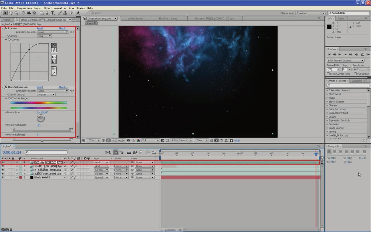Hide the b星空[000...050].tga layer
Image resolution: width=371 pixels, height=232 pixels.
[3, 174]
